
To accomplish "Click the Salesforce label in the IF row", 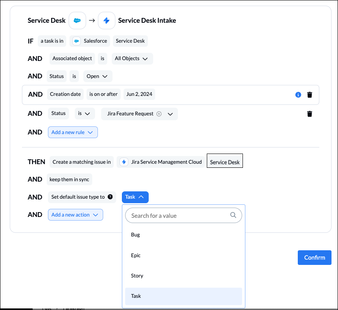I will (x=95, y=41).
